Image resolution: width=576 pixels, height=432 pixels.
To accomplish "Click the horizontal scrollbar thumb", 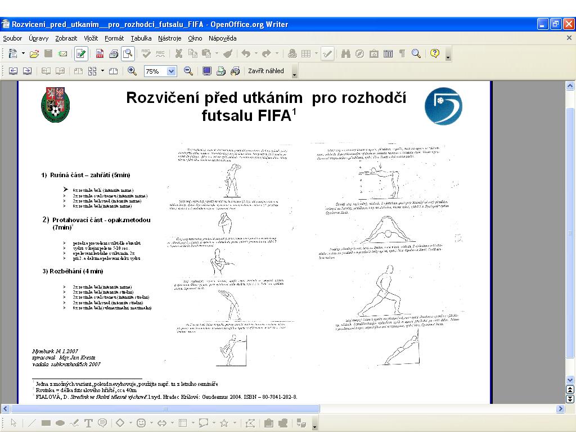I will coord(165,408).
